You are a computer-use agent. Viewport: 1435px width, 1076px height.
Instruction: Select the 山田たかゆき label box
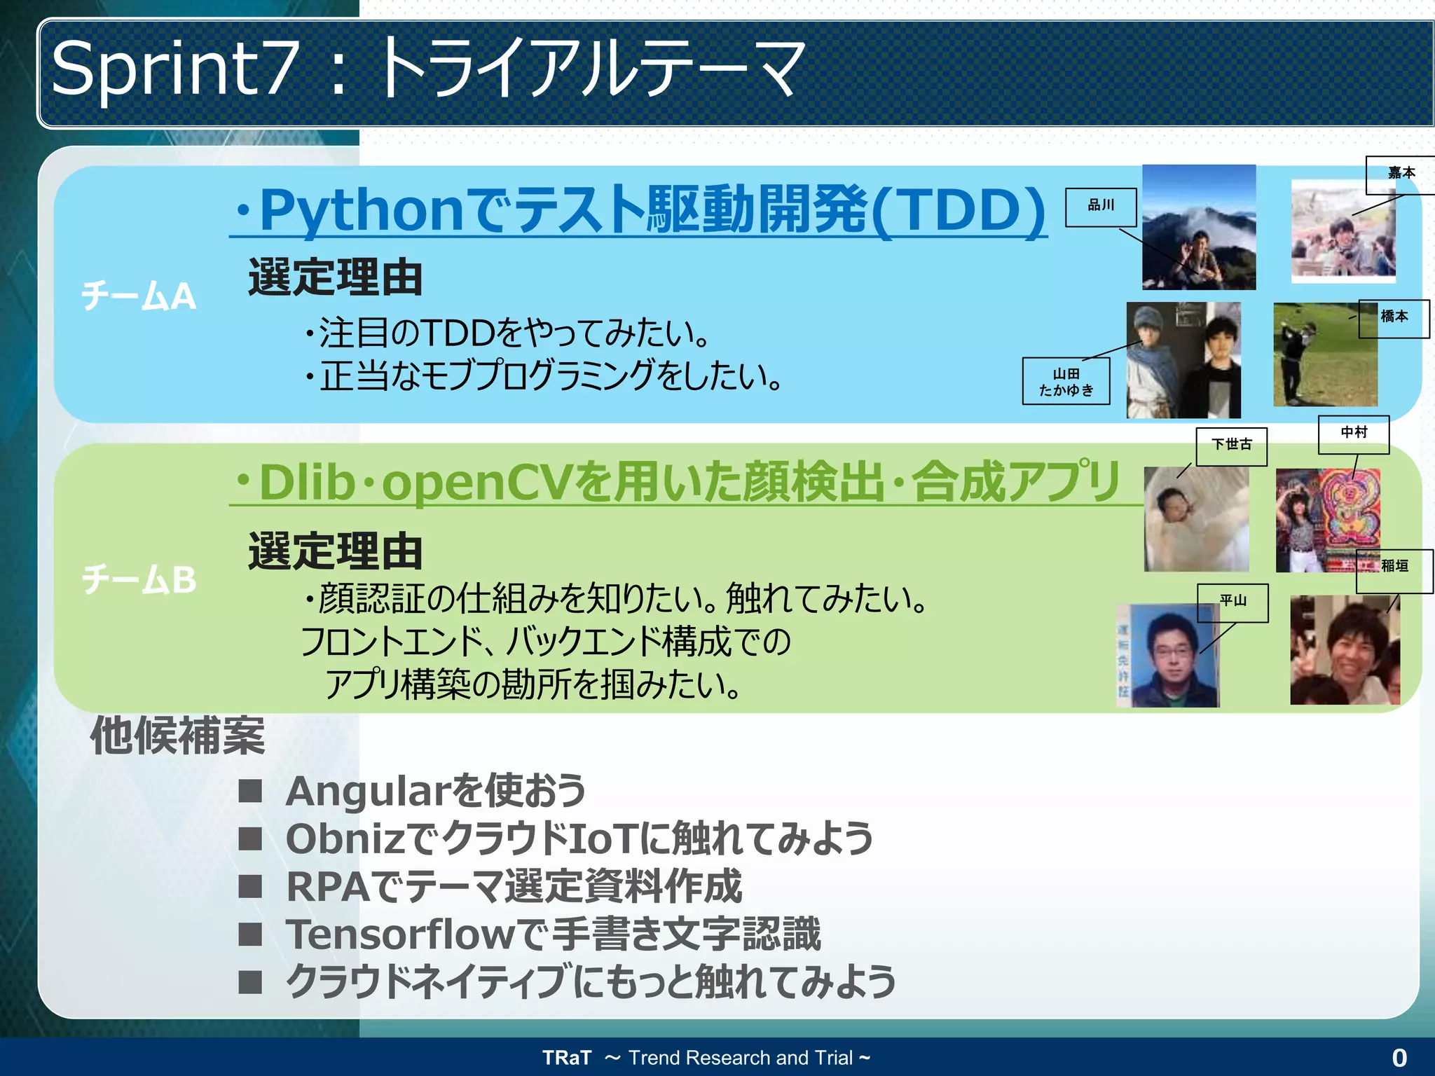point(1066,381)
